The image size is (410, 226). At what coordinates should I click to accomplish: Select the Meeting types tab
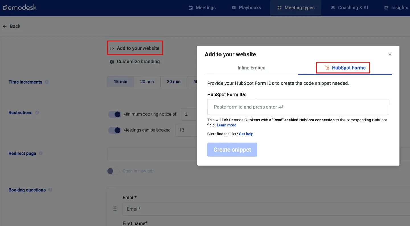coord(296,8)
